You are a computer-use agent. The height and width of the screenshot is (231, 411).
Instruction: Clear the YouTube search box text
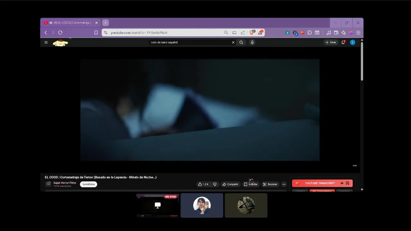click(x=233, y=42)
